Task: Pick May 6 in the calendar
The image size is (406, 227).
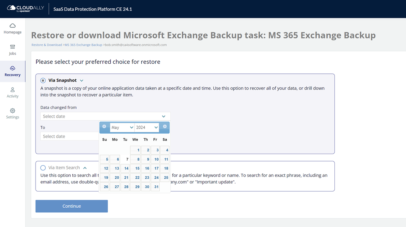Action: 115,159
